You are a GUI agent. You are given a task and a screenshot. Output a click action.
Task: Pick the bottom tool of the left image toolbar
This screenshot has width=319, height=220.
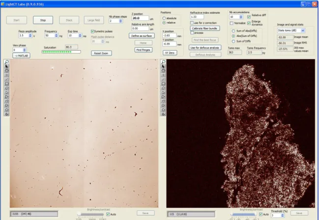click(6, 114)
